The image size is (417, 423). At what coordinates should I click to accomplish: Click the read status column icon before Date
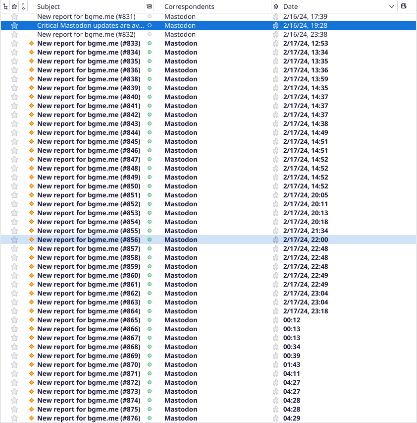[276, 6]
